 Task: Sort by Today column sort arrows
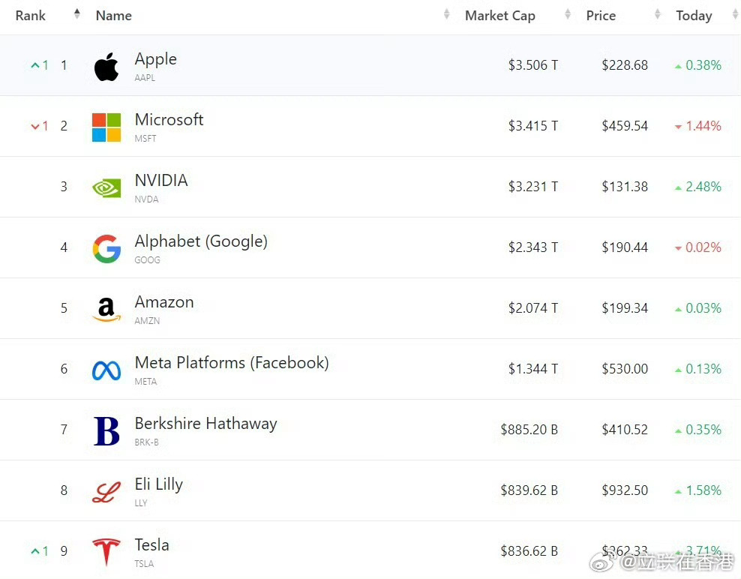(x=734, y=15)
